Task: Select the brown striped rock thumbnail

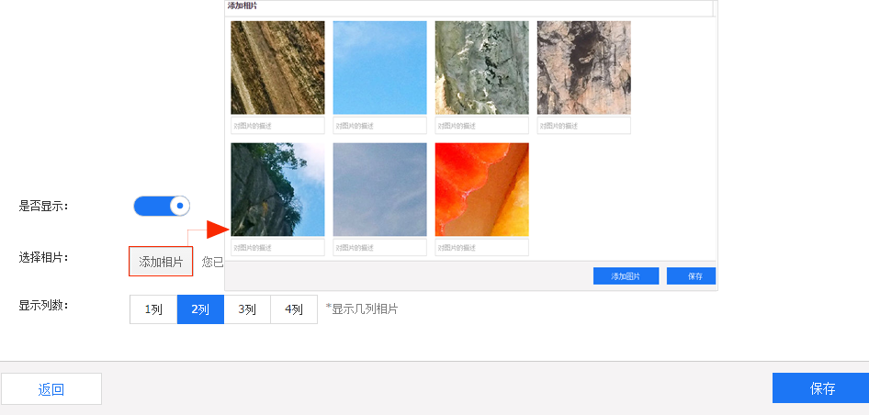Action: 277,68
